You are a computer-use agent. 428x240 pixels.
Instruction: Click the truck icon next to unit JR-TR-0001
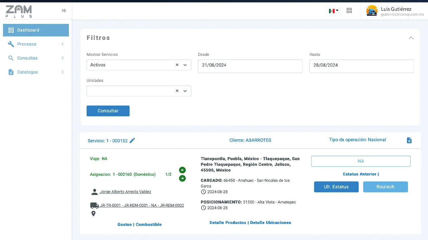tap(94, 205)
